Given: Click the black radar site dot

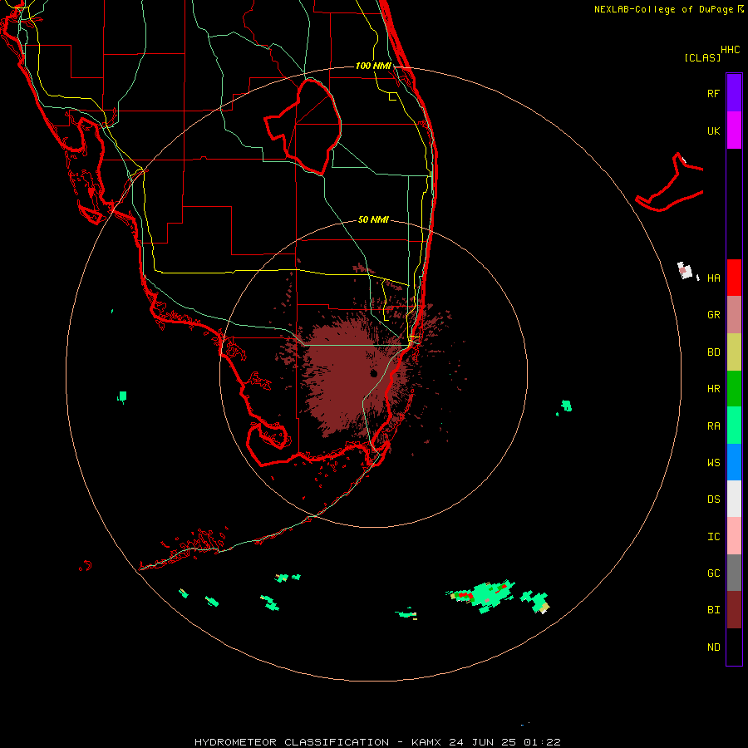Looking at the screenshot, I should (x=373, y=373).
